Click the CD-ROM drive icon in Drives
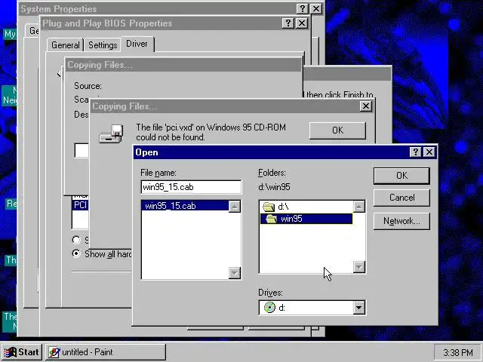483x362 pixels. pyautogui.click(x=269, y=308)
